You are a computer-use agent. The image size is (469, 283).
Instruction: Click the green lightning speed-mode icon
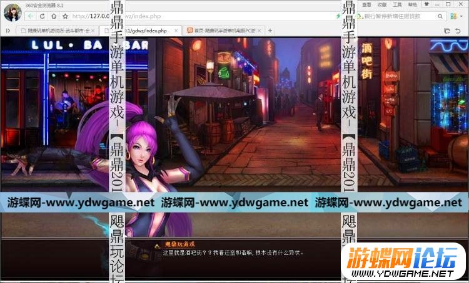(338, 16)
